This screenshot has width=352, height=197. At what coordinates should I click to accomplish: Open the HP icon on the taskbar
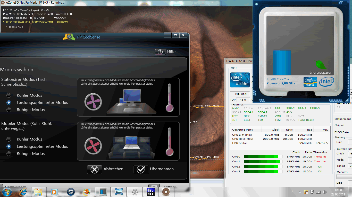click(x=71, y=192)
